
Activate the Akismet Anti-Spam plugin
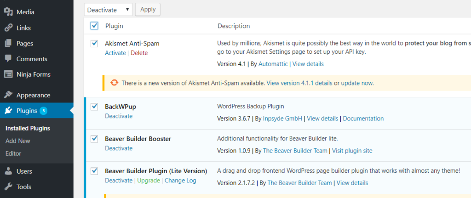pyautogui.click(x=115, y=53)
